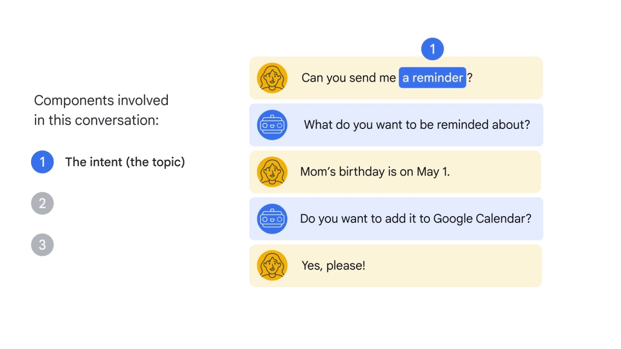Click the highlighted "a reminder" phrase
The image size is (621, 349).
432,78
